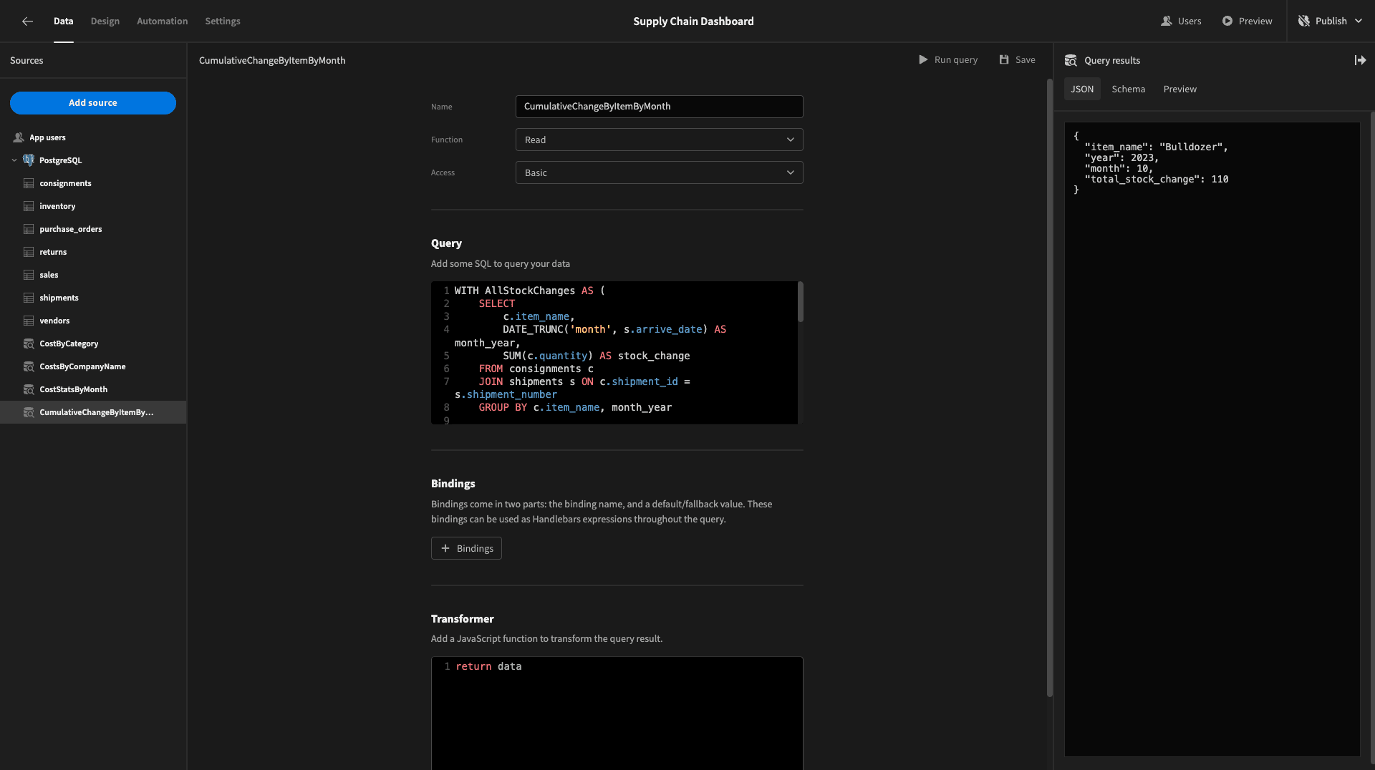
Task: Open the Function dropdown showing Read
Action: coord(659,140)
